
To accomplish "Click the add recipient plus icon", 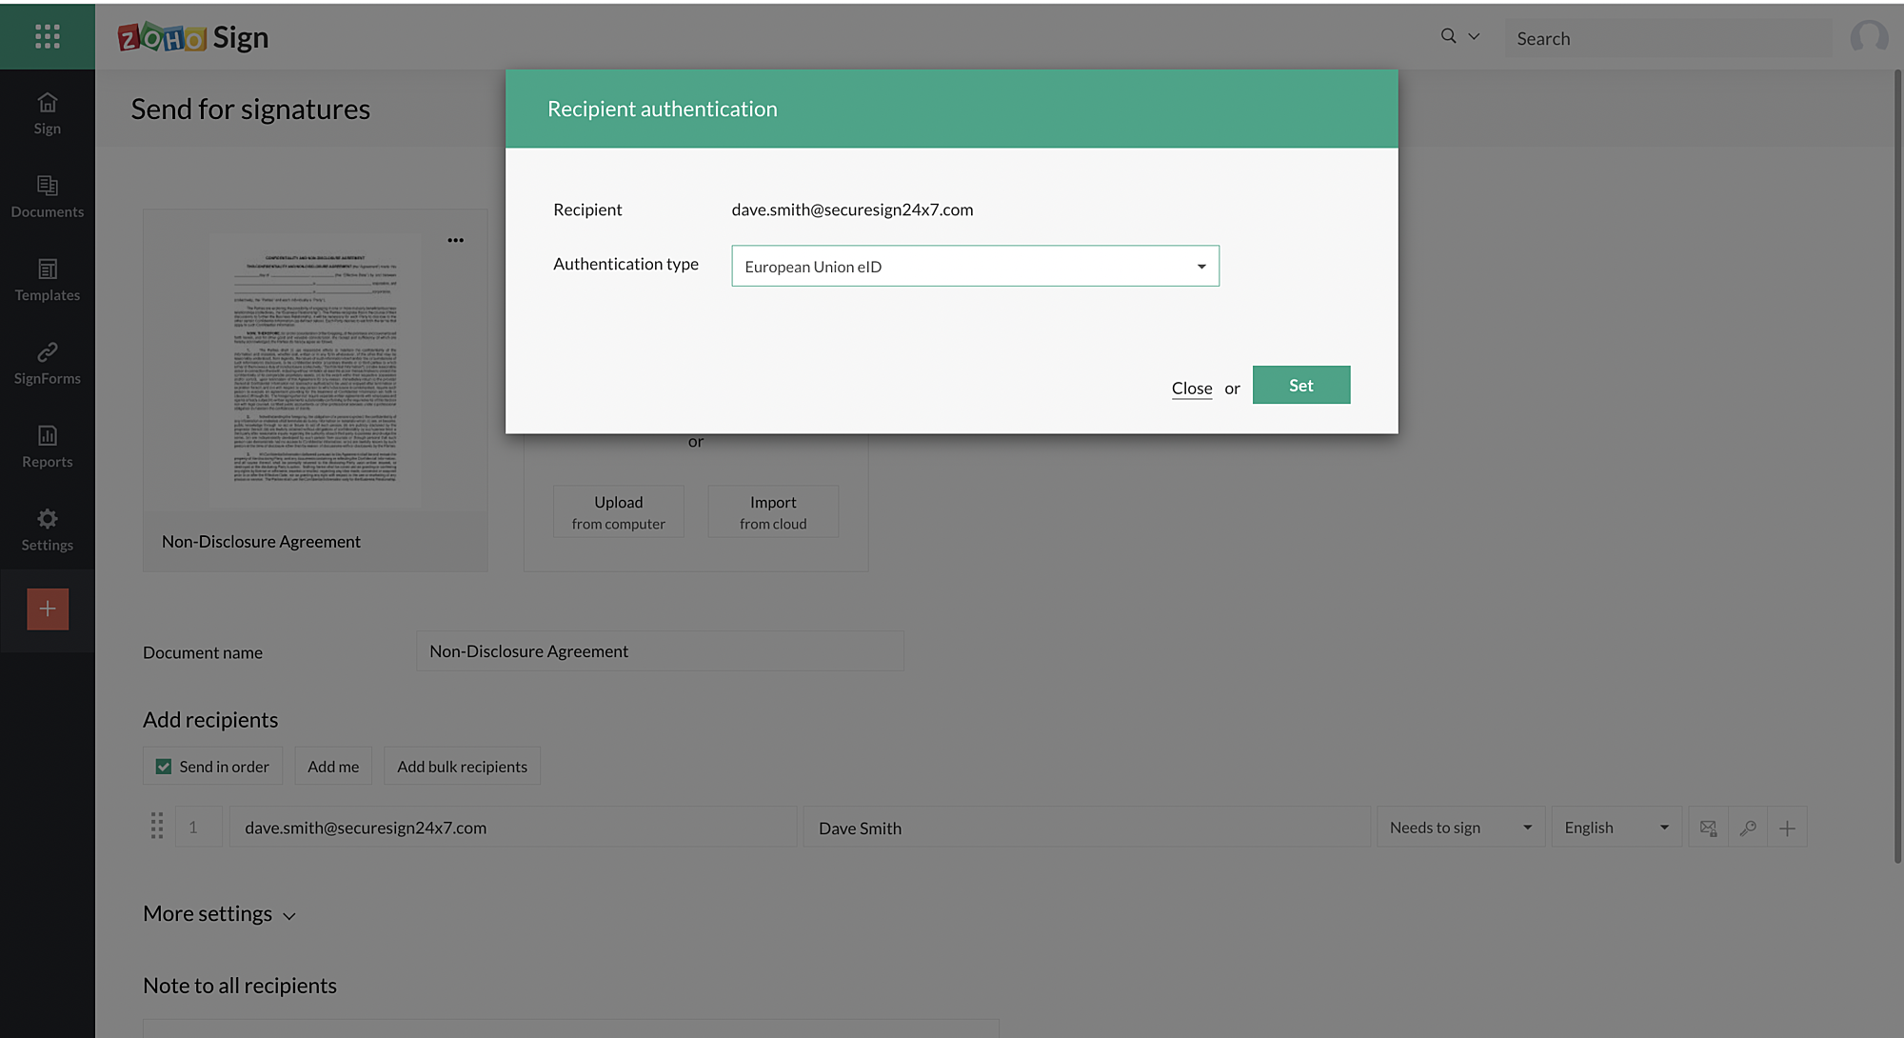I will tap(1787, 828).
